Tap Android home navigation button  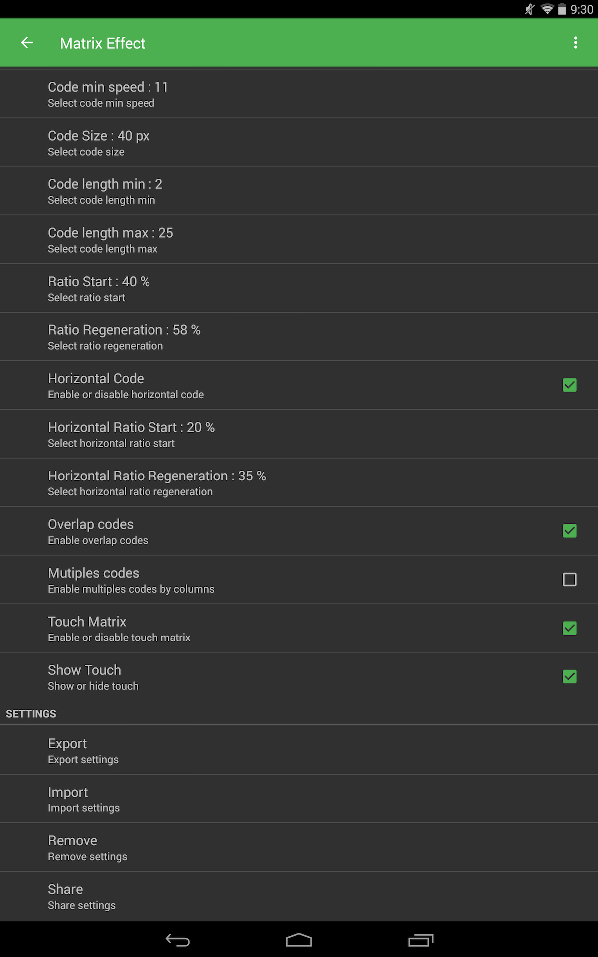click(x=299, y=940)
